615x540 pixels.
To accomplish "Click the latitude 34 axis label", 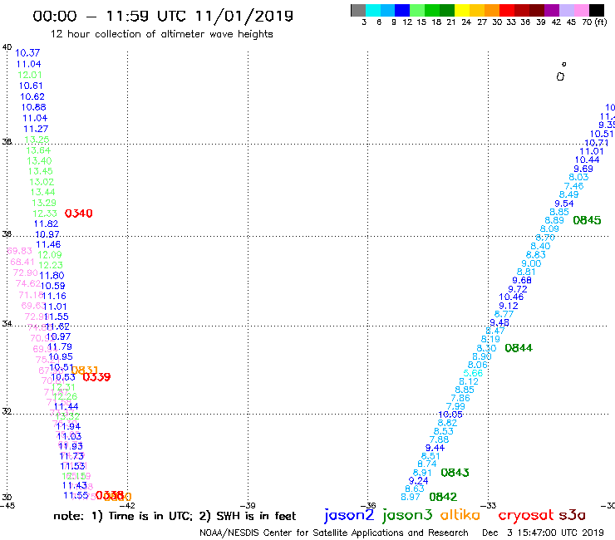I will (7, 323).
